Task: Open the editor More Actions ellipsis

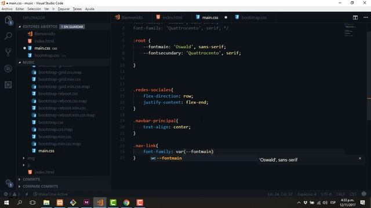Action: point(366,17)
